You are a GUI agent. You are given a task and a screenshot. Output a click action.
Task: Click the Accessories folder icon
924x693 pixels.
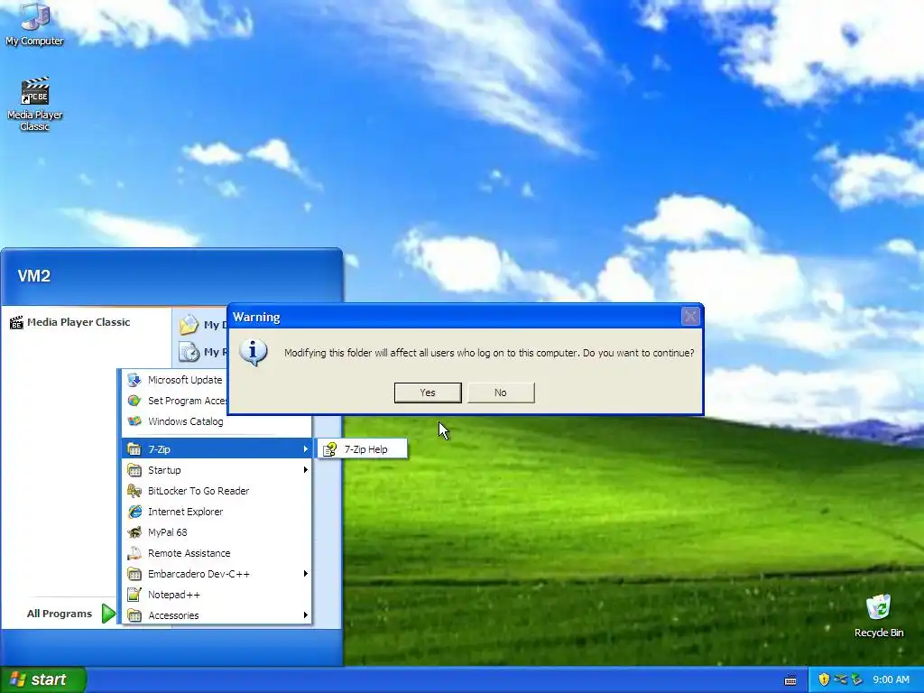[x=134, y=615]
